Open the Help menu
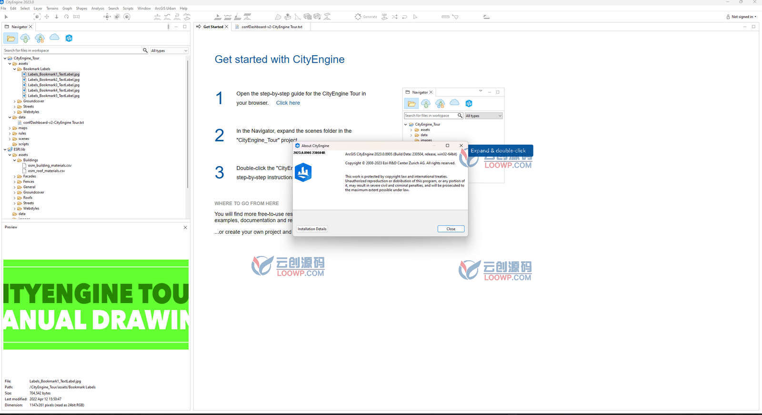The width and height of the screenshot is (762, 415). (x=183, y=8)
